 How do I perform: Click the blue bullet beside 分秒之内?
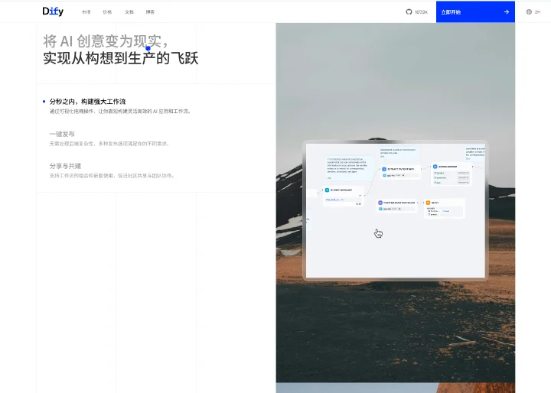click(44, 102)
